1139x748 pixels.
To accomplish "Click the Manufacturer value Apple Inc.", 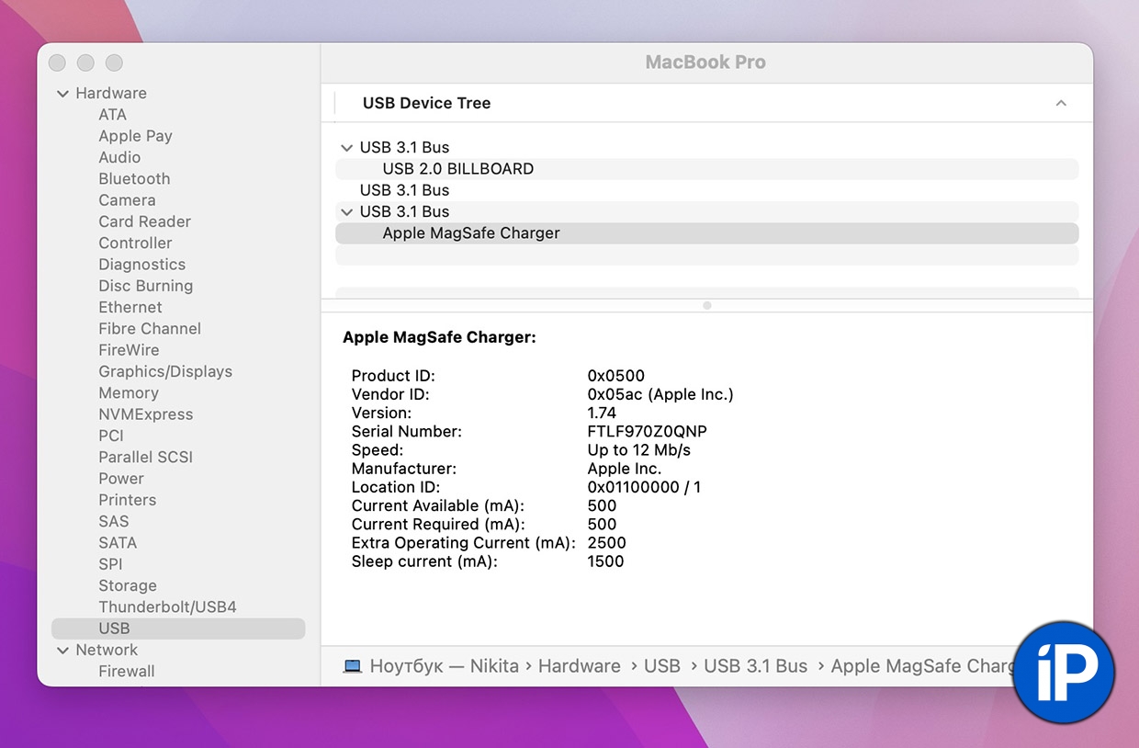I will coord(624,469).
